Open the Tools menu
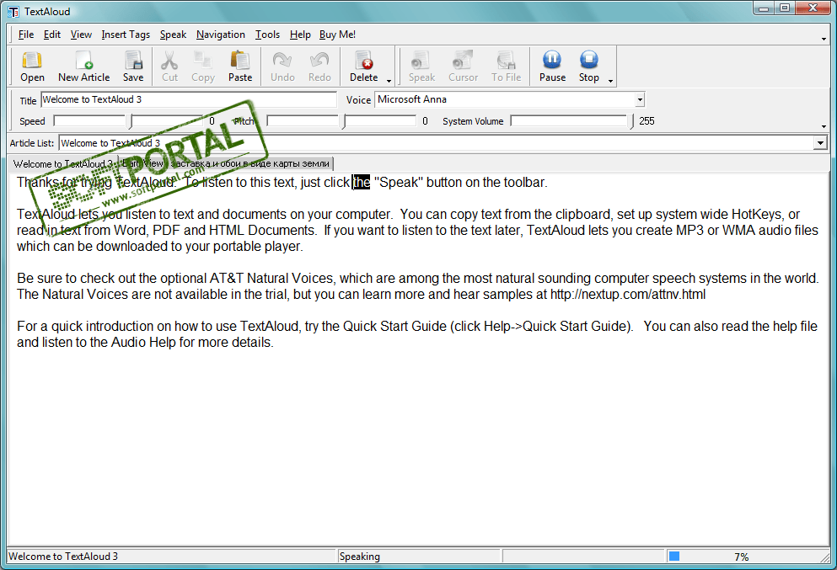This screenshot has width=837, height=570. point(267,35)
